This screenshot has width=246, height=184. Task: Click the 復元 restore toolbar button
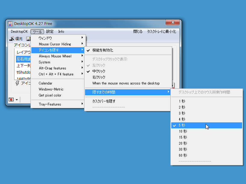(x=16, y=39)
